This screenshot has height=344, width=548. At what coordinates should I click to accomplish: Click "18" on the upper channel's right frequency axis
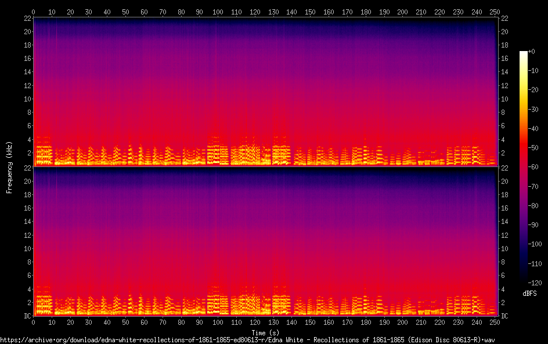[x=504, y=45]
